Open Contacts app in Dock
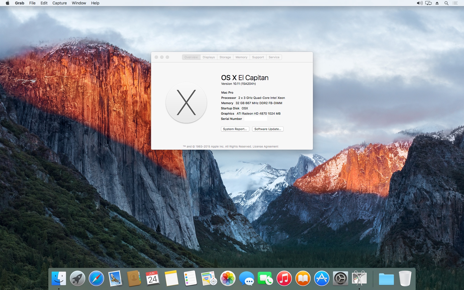 [x=134, y=278]
